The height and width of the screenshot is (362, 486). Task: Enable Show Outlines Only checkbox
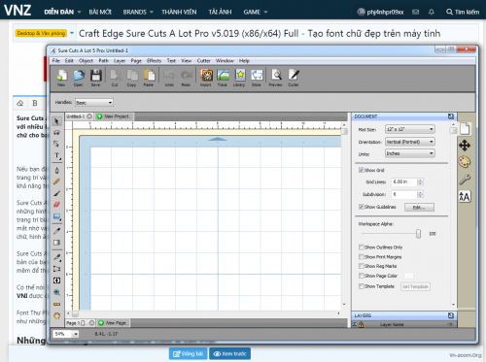click(362, 247)
